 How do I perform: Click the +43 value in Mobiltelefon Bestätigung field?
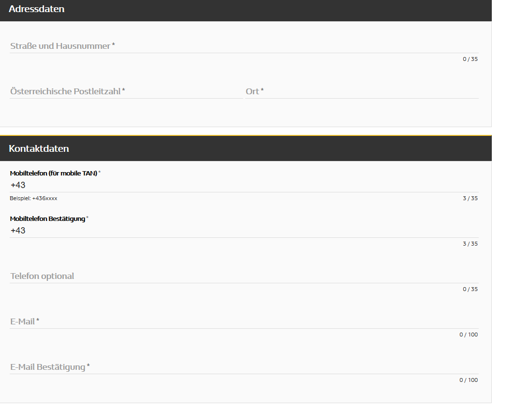[x=18, y=231]
